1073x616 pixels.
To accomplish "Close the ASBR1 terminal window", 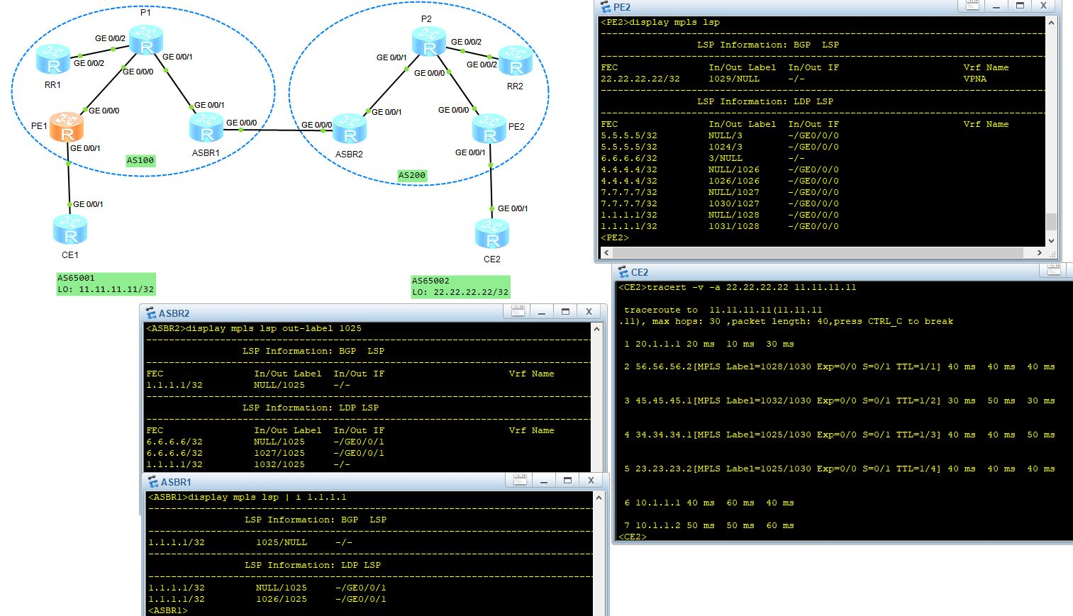I will point(591,481).
